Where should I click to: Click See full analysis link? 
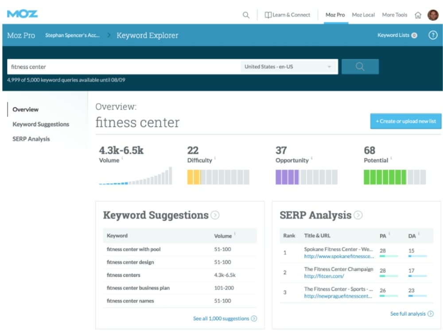pos(408,314)
